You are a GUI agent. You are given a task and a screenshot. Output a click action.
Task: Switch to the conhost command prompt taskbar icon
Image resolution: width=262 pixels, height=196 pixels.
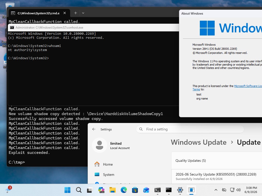point(169,190)
